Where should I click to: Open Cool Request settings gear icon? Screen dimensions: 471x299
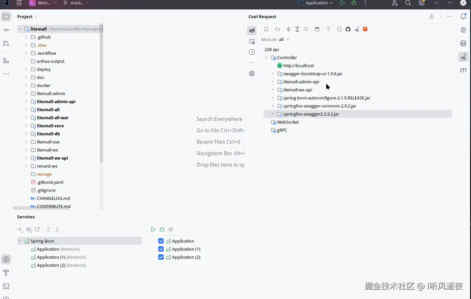252,74
